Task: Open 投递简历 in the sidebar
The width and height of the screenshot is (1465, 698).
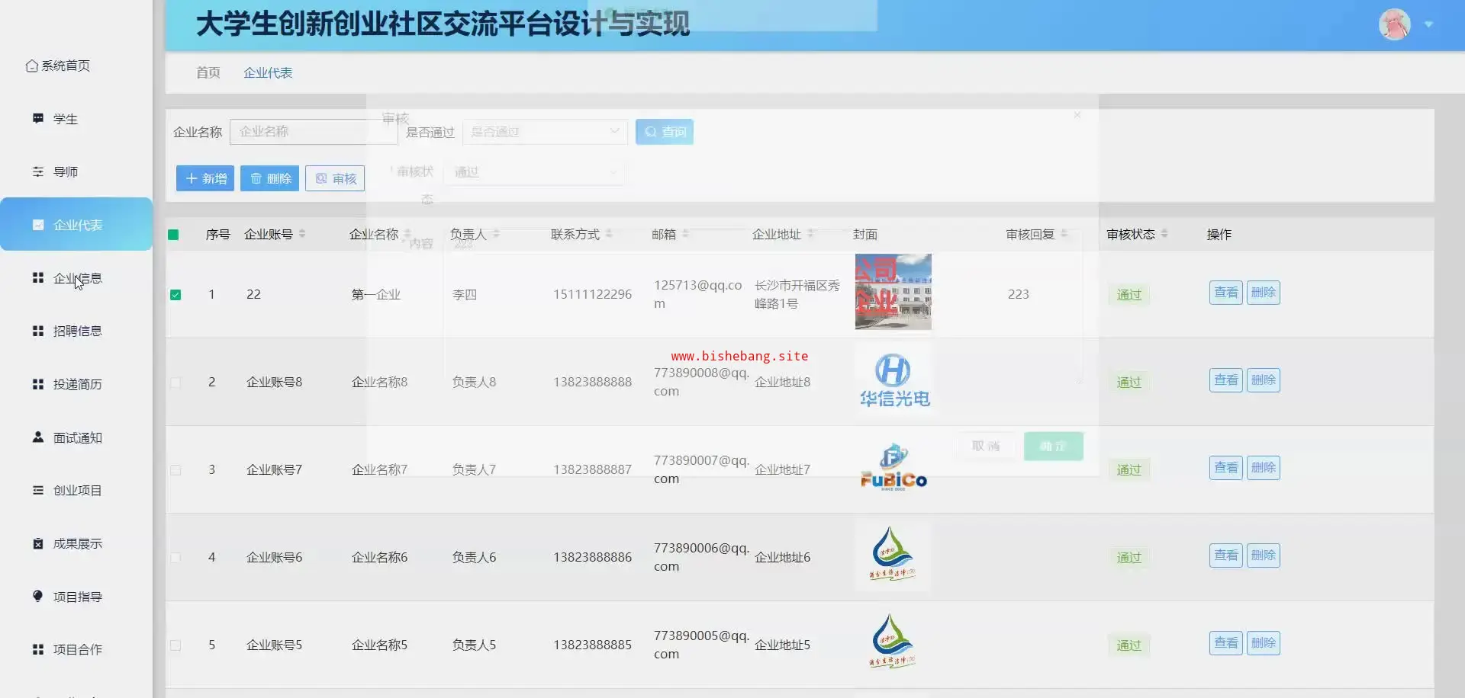Action: (x=77, y=385)
